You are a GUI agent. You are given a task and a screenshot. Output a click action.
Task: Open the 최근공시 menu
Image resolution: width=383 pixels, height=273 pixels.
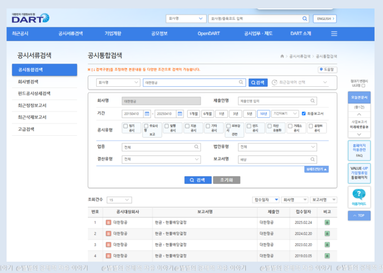(x=20, y=34)
